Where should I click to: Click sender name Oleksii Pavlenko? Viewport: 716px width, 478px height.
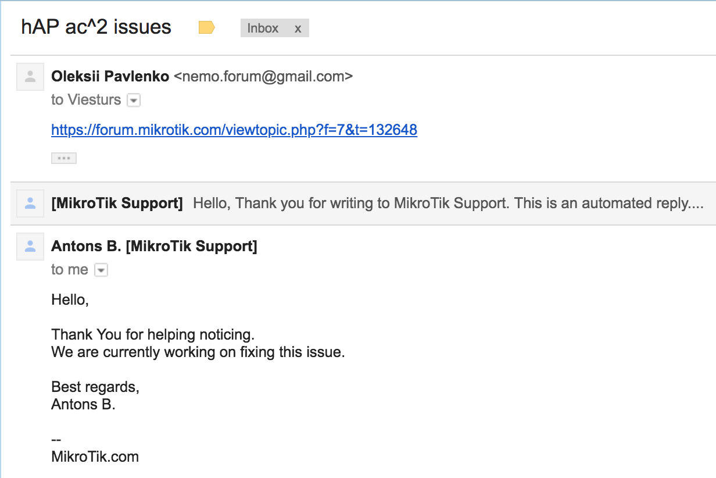[110, 76]
